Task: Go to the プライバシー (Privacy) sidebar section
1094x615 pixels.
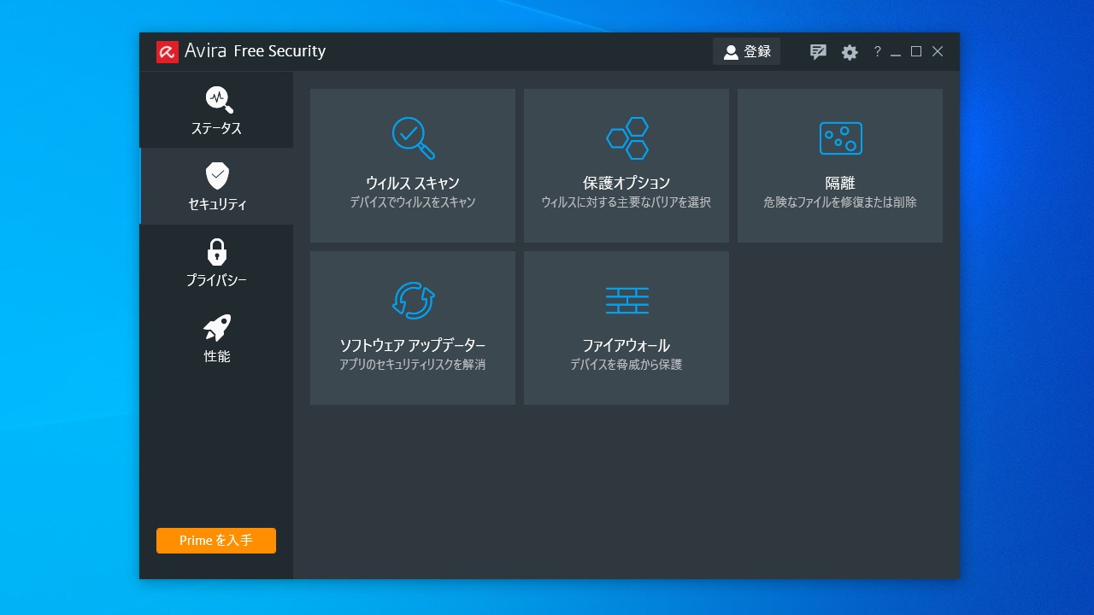Action: (216, 262)
